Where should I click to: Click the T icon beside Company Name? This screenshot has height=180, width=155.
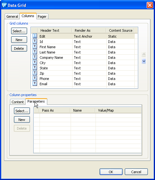click(35, 57)
